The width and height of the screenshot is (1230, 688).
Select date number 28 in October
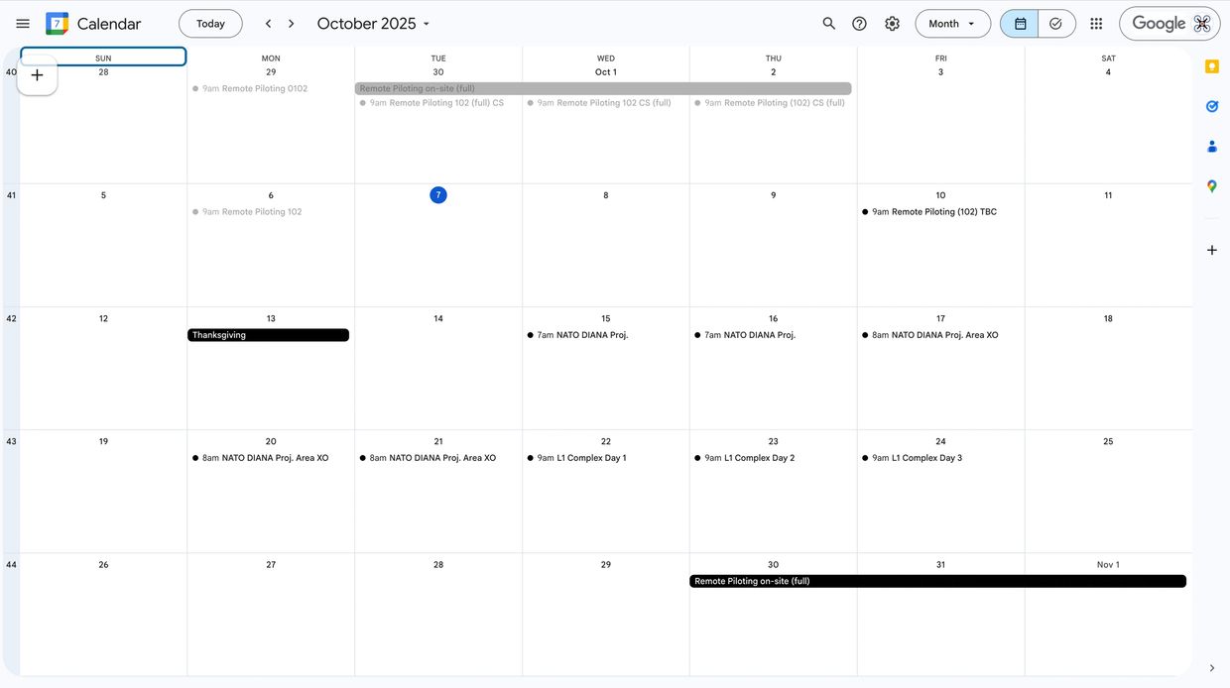tap(438, 565)
